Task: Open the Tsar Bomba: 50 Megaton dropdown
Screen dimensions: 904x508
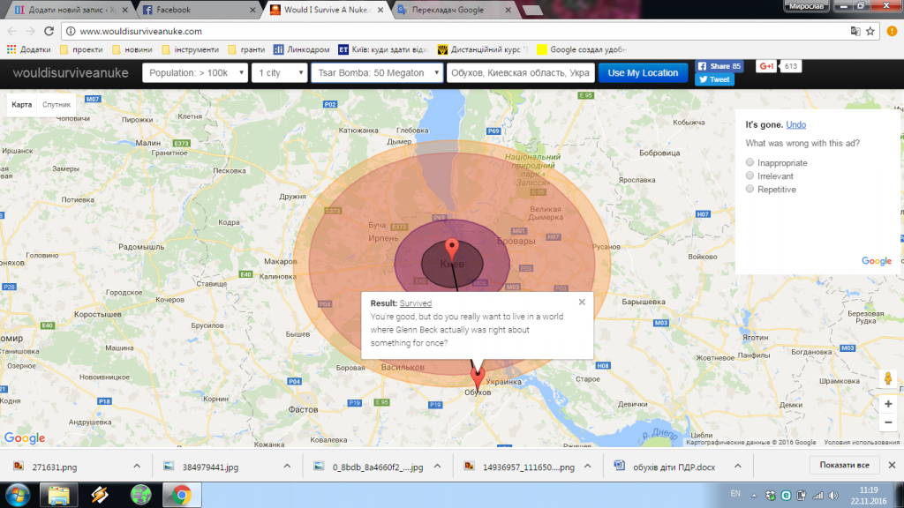Action: (377, 72)
